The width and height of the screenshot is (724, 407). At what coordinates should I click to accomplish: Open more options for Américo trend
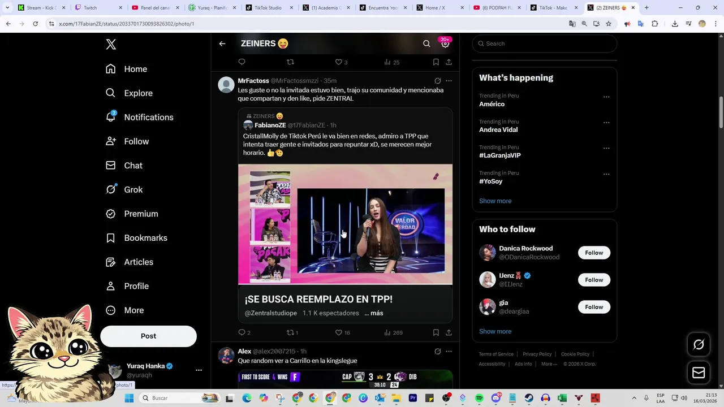click(x=606, y=97)
